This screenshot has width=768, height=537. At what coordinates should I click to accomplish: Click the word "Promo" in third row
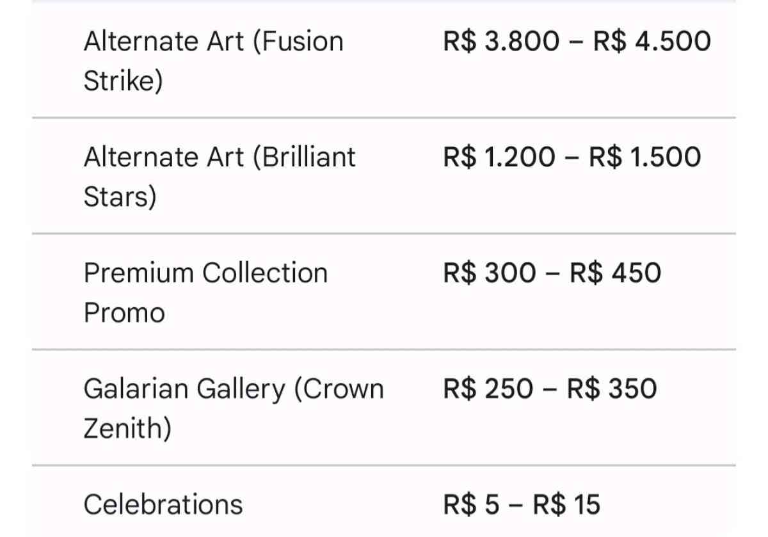124,313
